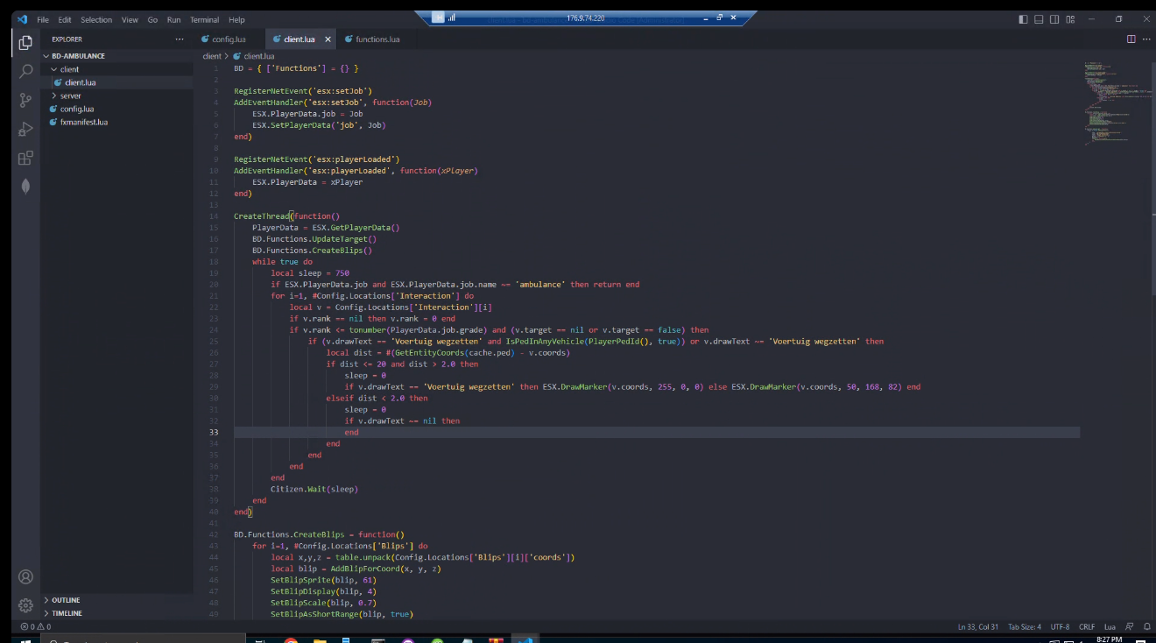Toggle the primary side bar visibility
Viewport: 1156px width, 643px height.
click(x=1023, y=19)
